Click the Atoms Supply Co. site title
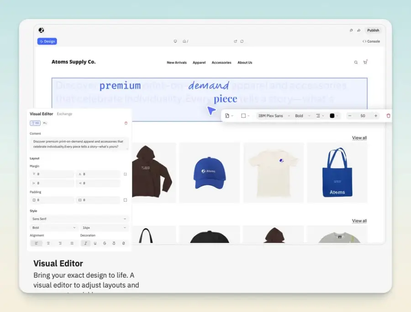411x312 pixels. (x=74, y=62)
